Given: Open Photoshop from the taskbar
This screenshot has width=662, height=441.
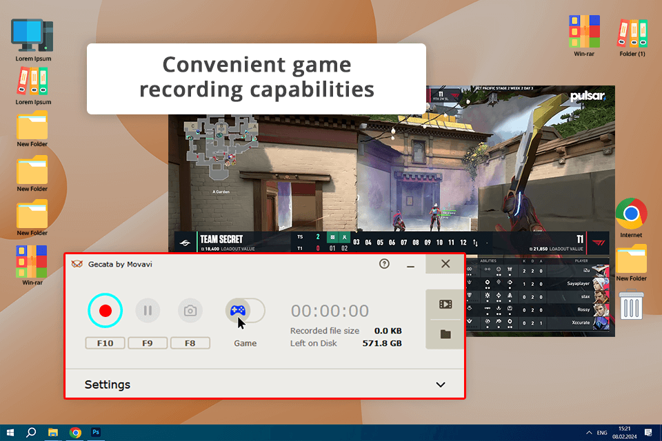Looking at the screenshot, I should click(96, 432).
